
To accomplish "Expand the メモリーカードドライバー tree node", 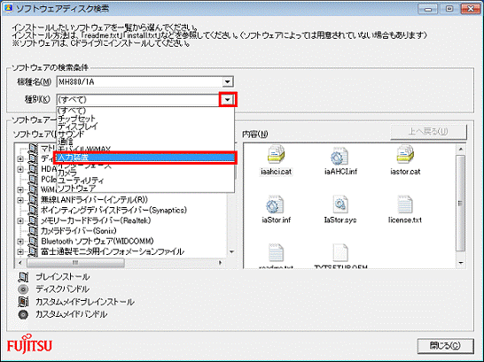I will (x=20, y=221).
